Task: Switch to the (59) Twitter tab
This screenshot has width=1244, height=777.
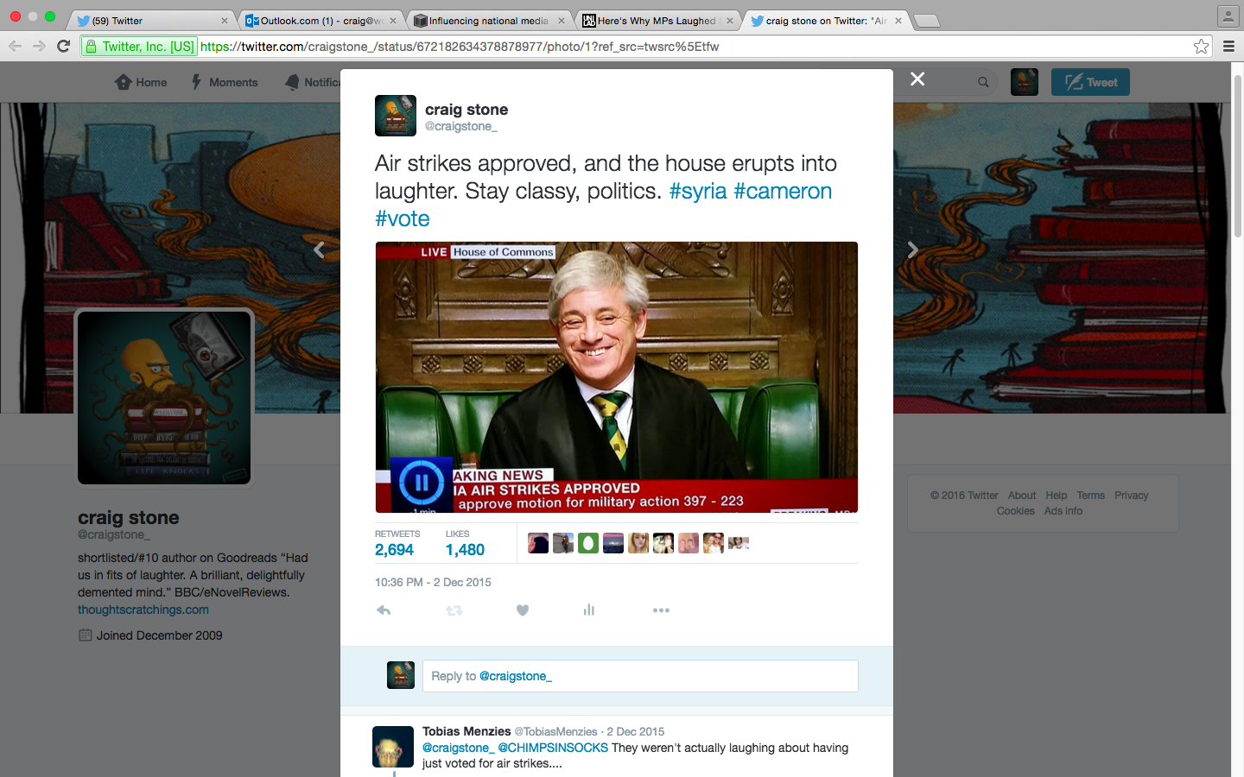Action: pos(150,21)
